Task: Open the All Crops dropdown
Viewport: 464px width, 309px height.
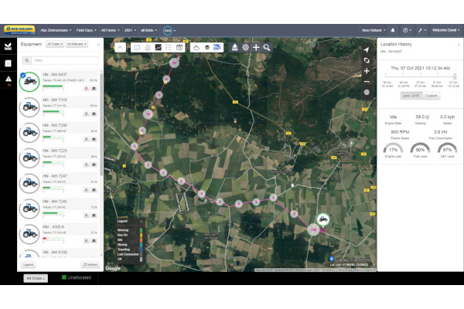Action: click(36, 278)
